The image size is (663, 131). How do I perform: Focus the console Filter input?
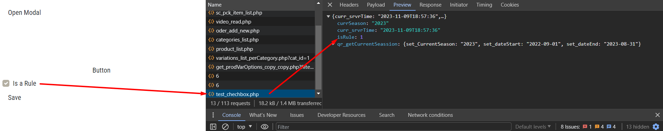[x=393, y=127]
